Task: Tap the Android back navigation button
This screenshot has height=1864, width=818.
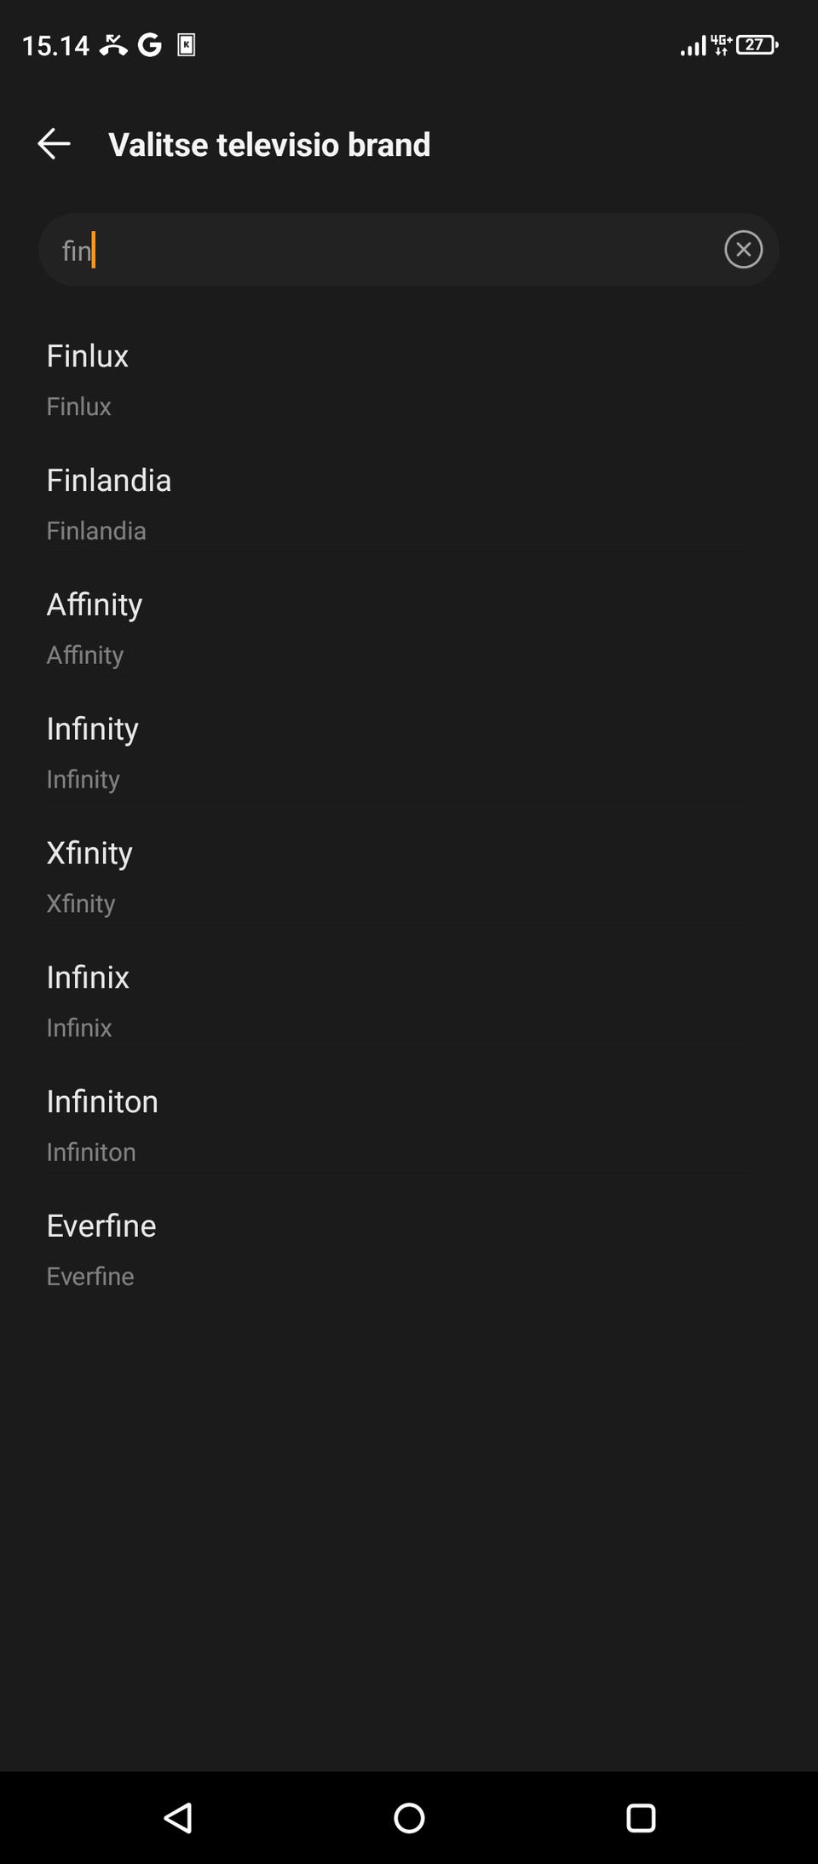Action: 178,1817
